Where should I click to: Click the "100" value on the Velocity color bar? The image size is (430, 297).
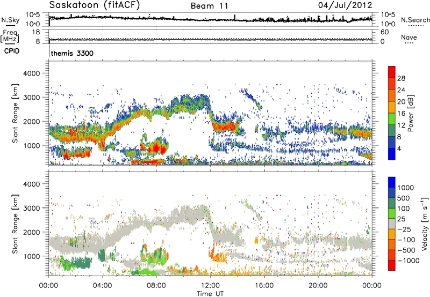coord(404,209)
